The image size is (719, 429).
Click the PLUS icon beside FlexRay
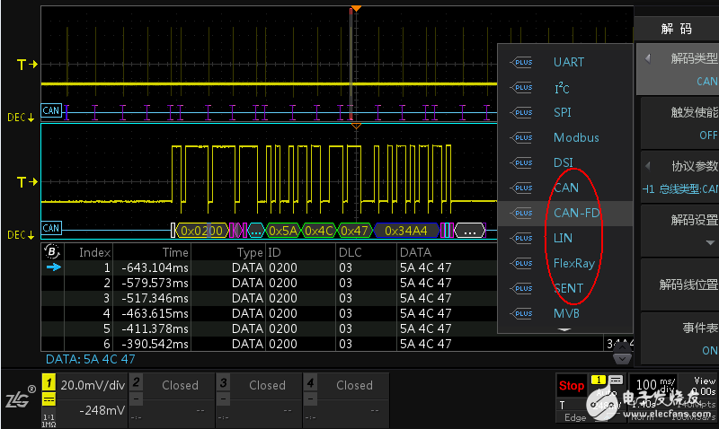521,263
